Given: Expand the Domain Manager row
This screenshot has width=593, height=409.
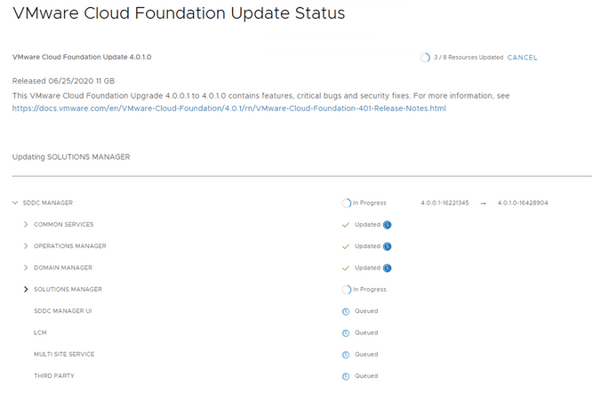Looking at the screenshot, I should [26, 268].
